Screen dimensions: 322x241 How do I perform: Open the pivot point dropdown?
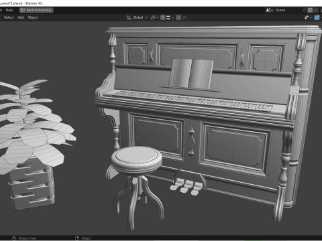tap(154, 17)
